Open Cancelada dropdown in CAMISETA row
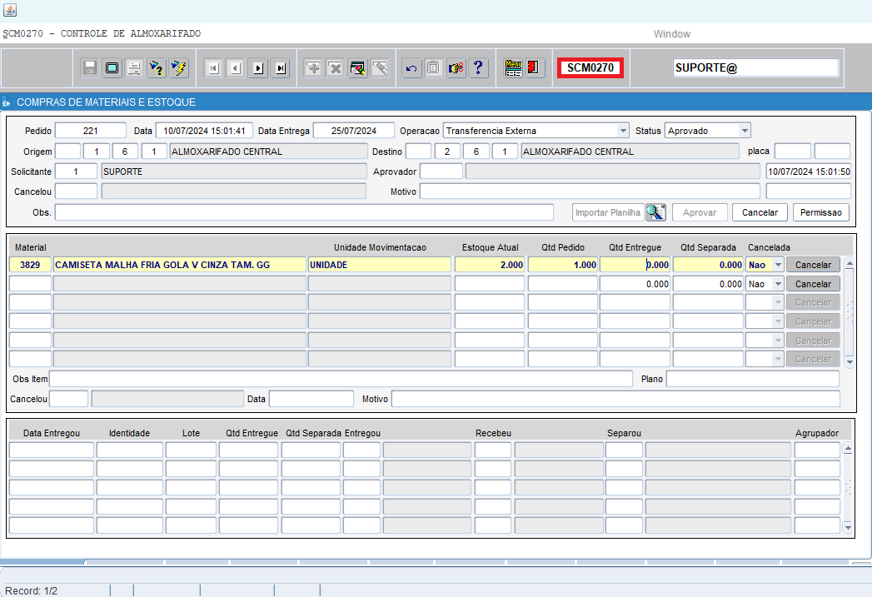872x597 pixels. [778, 265]
